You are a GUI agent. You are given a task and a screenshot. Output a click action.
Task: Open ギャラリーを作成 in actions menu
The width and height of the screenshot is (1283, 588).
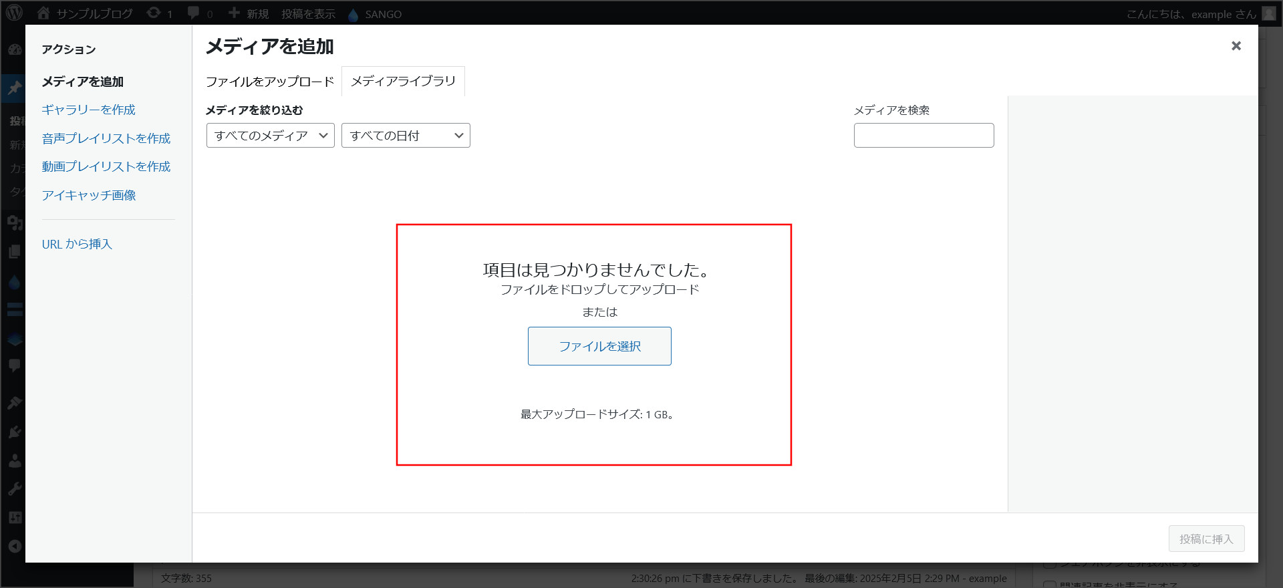88,110
